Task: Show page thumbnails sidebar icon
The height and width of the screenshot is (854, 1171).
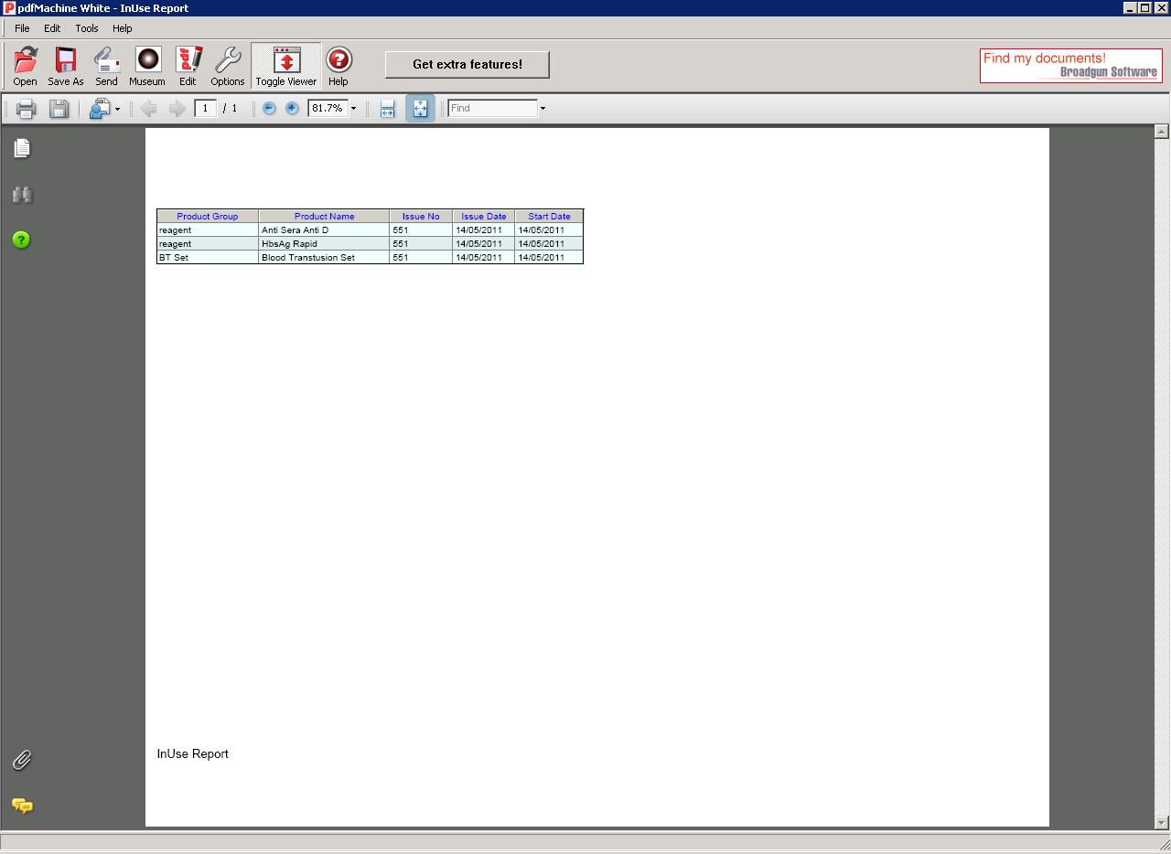Action: click(22, 148)
